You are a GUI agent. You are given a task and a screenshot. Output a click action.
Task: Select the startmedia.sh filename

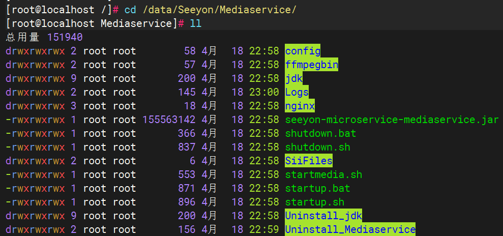coord(323,175)
